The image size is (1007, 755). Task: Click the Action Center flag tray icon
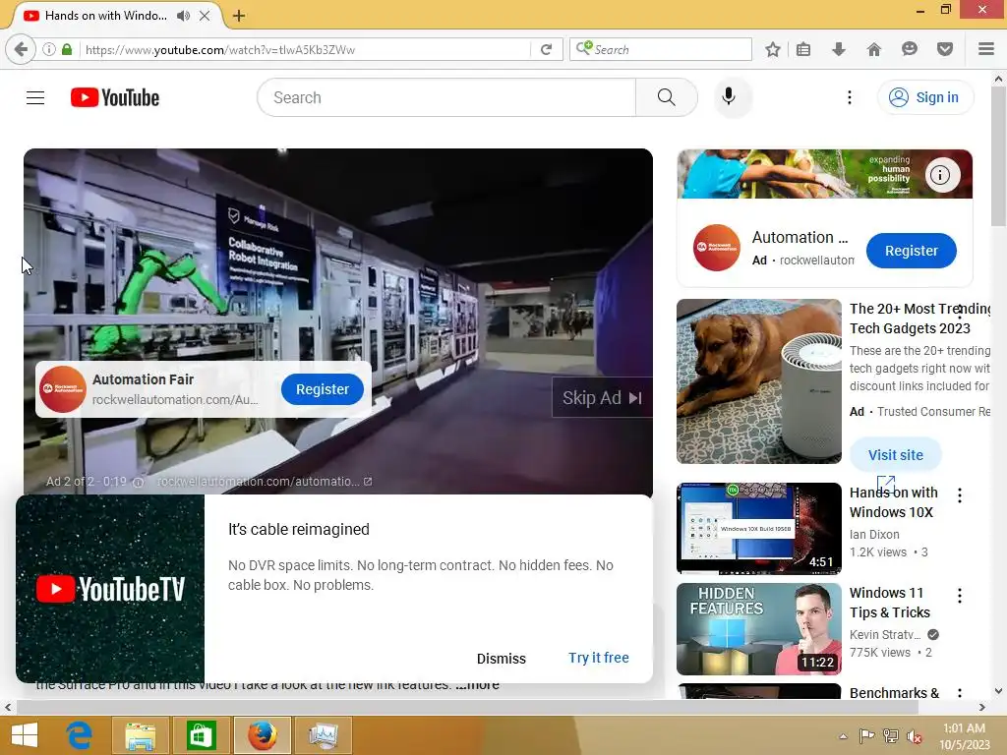tap(866, 736)
